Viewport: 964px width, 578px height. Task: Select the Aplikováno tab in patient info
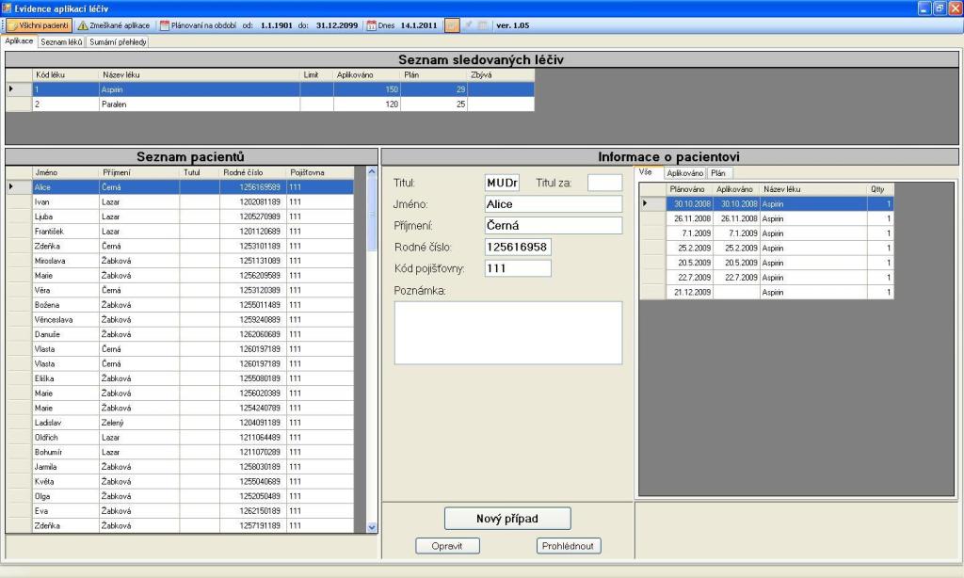[x=684, y=173]
